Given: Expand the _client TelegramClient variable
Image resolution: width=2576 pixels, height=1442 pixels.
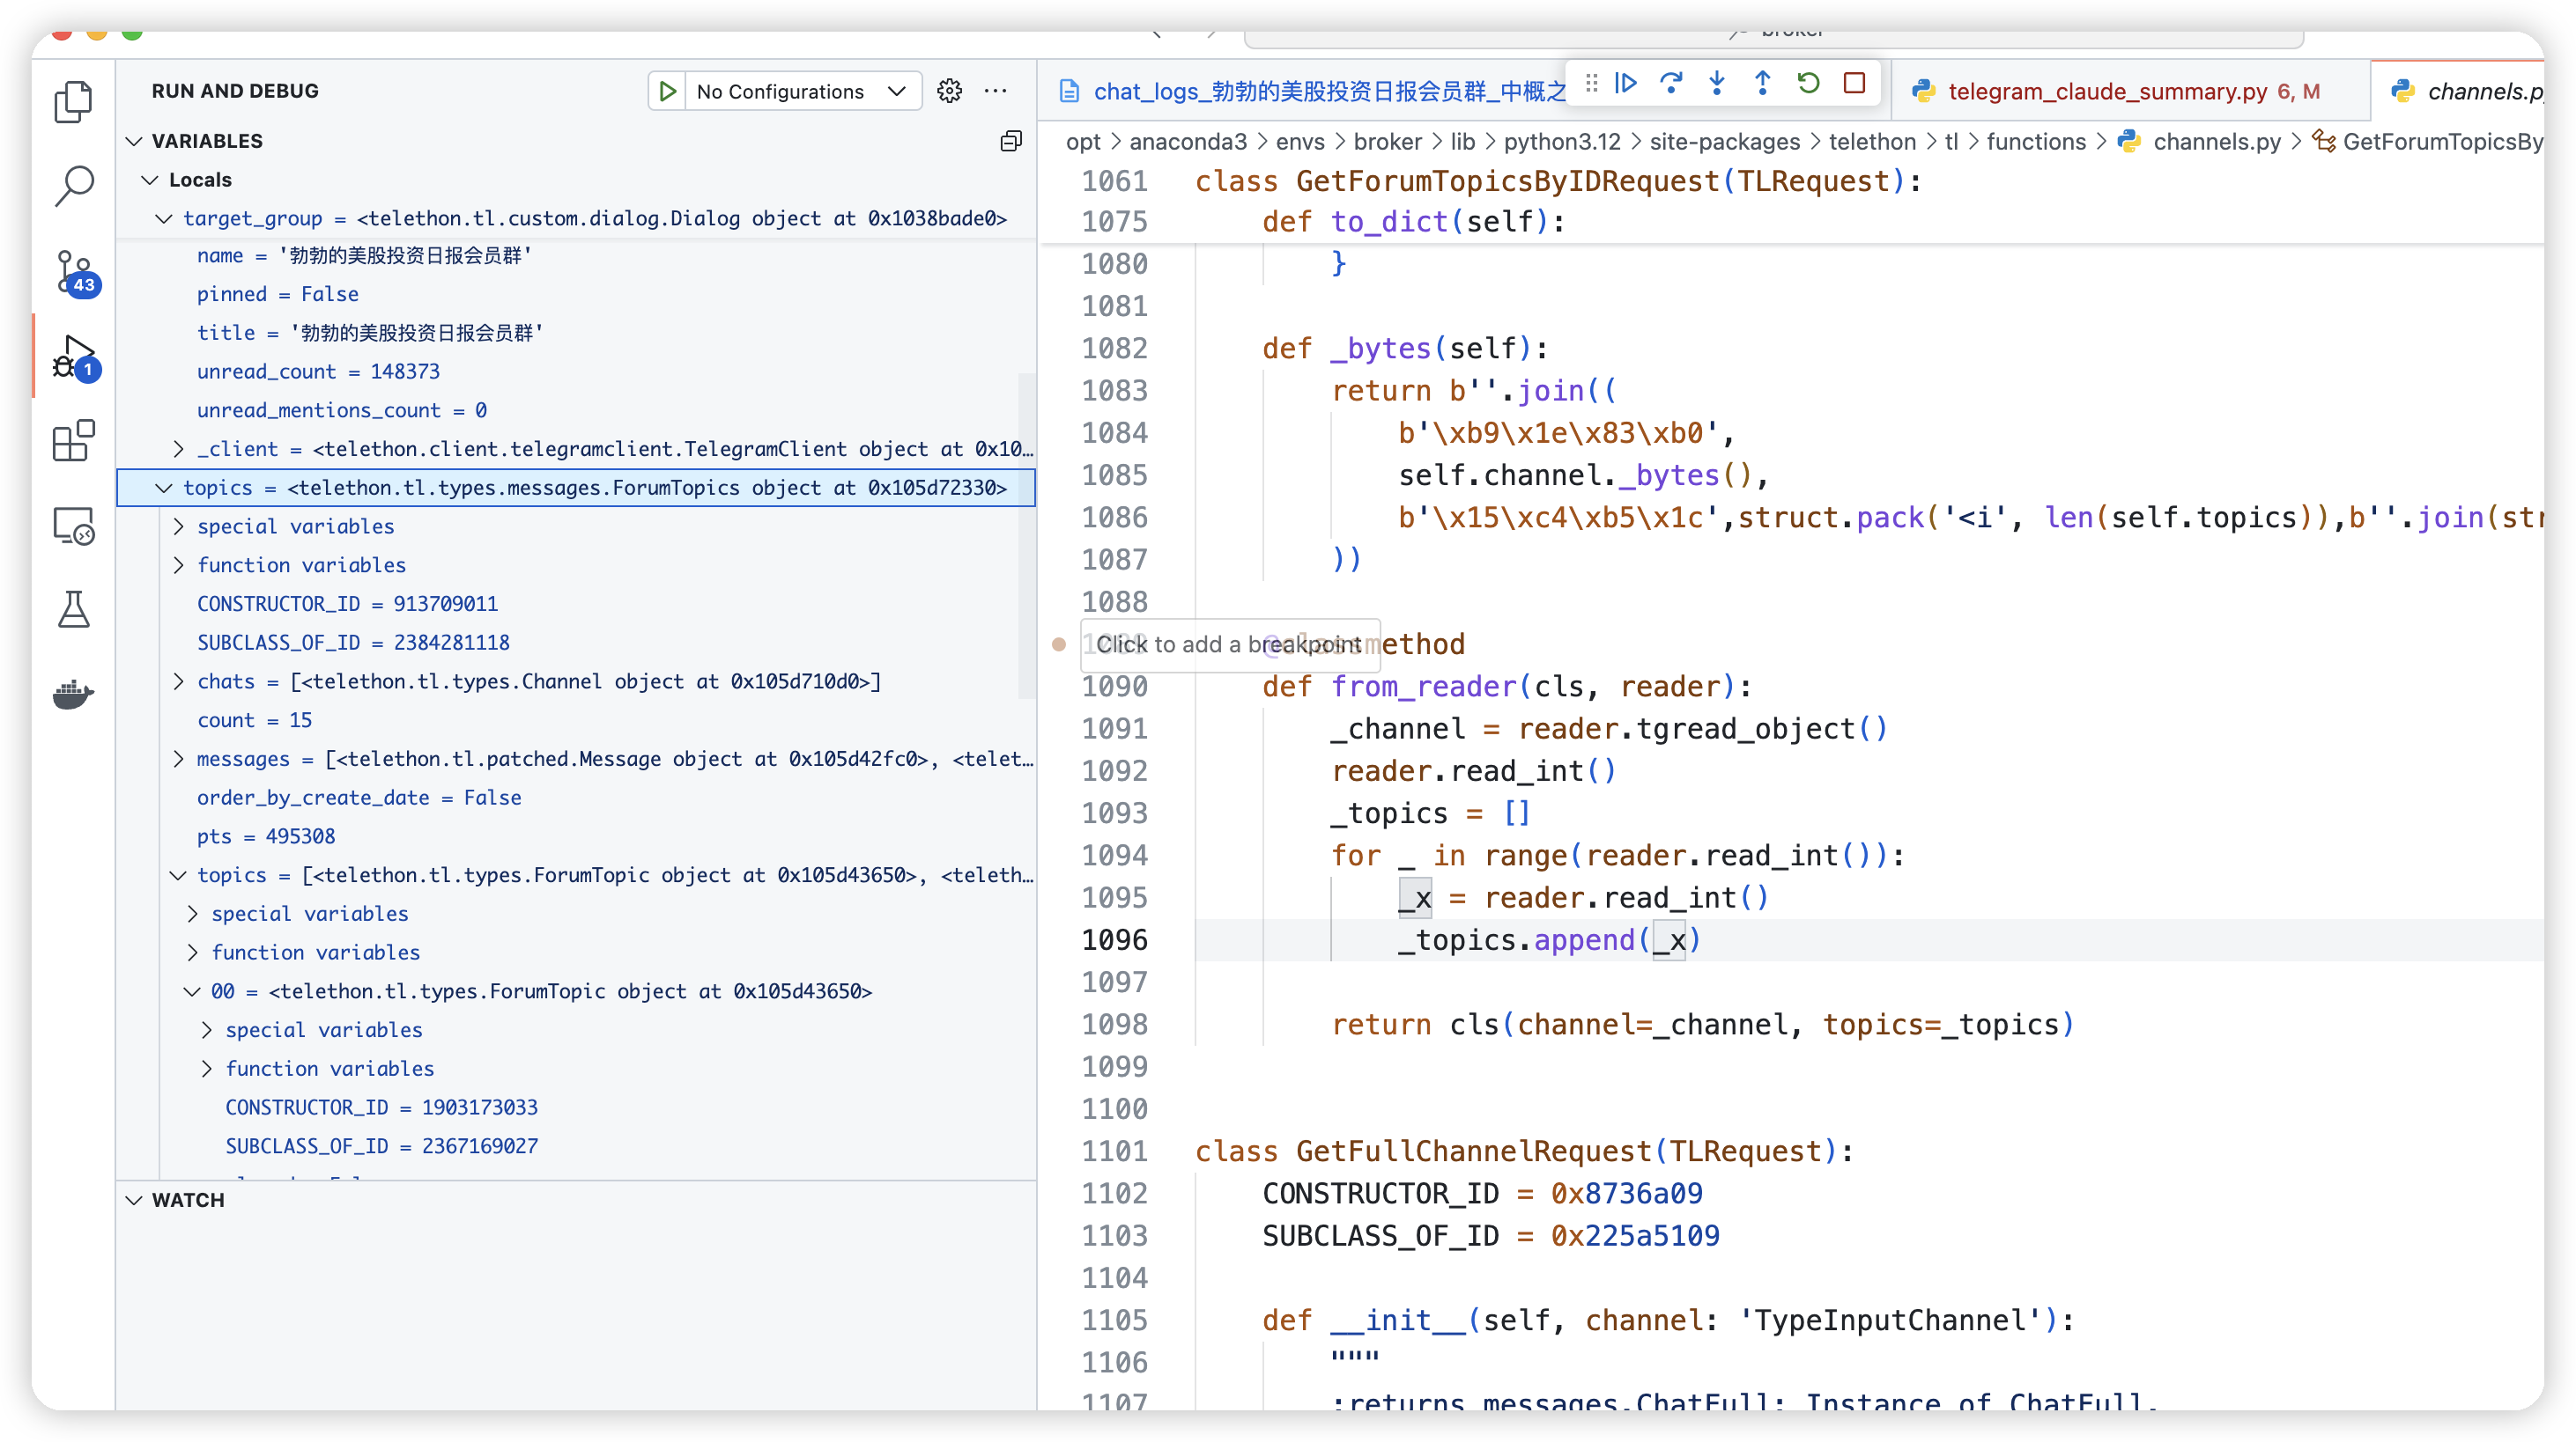Looking at the screenshot, I should click(178, 449).
